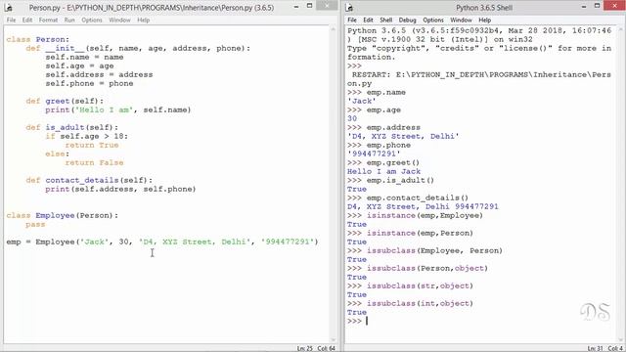Screen dimensions: 626x352
Task: Click the print 'Hello I am' line
Action: tap(118, 110)
